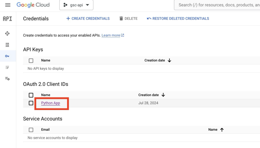The height and width of the screenshot is (148, 260).
Task: Sort service accounts by Name column
Action: [222, 130]
